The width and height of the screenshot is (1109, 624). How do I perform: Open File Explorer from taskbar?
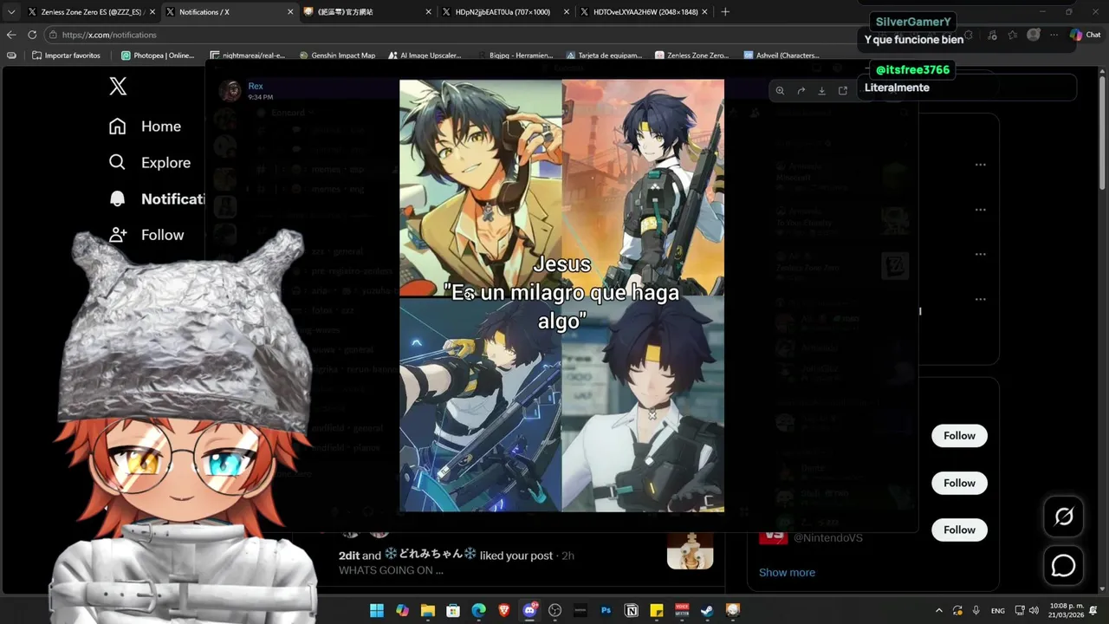click(428, 610)
